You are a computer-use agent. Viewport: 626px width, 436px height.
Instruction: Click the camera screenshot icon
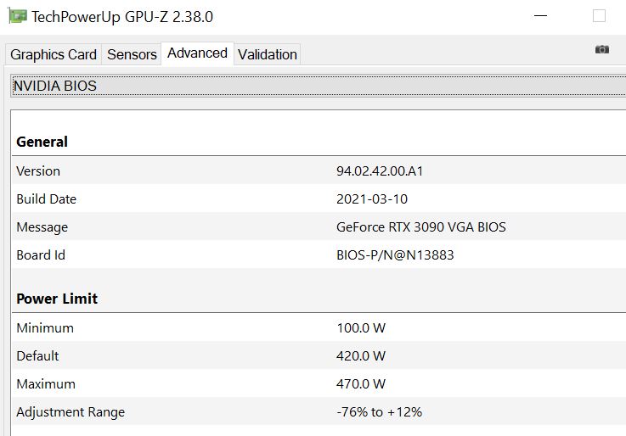tap(602, 50)
